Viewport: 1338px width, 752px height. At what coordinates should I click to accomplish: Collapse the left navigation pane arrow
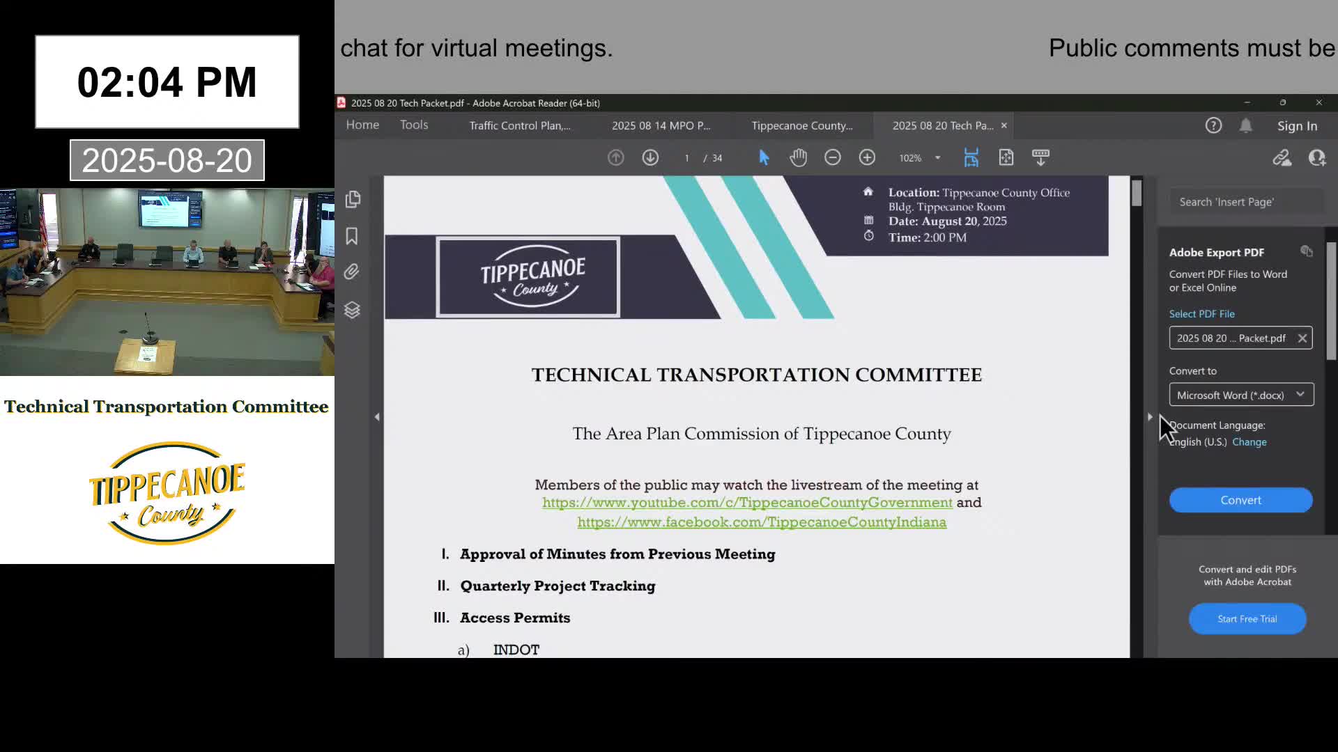pos(377,417)
